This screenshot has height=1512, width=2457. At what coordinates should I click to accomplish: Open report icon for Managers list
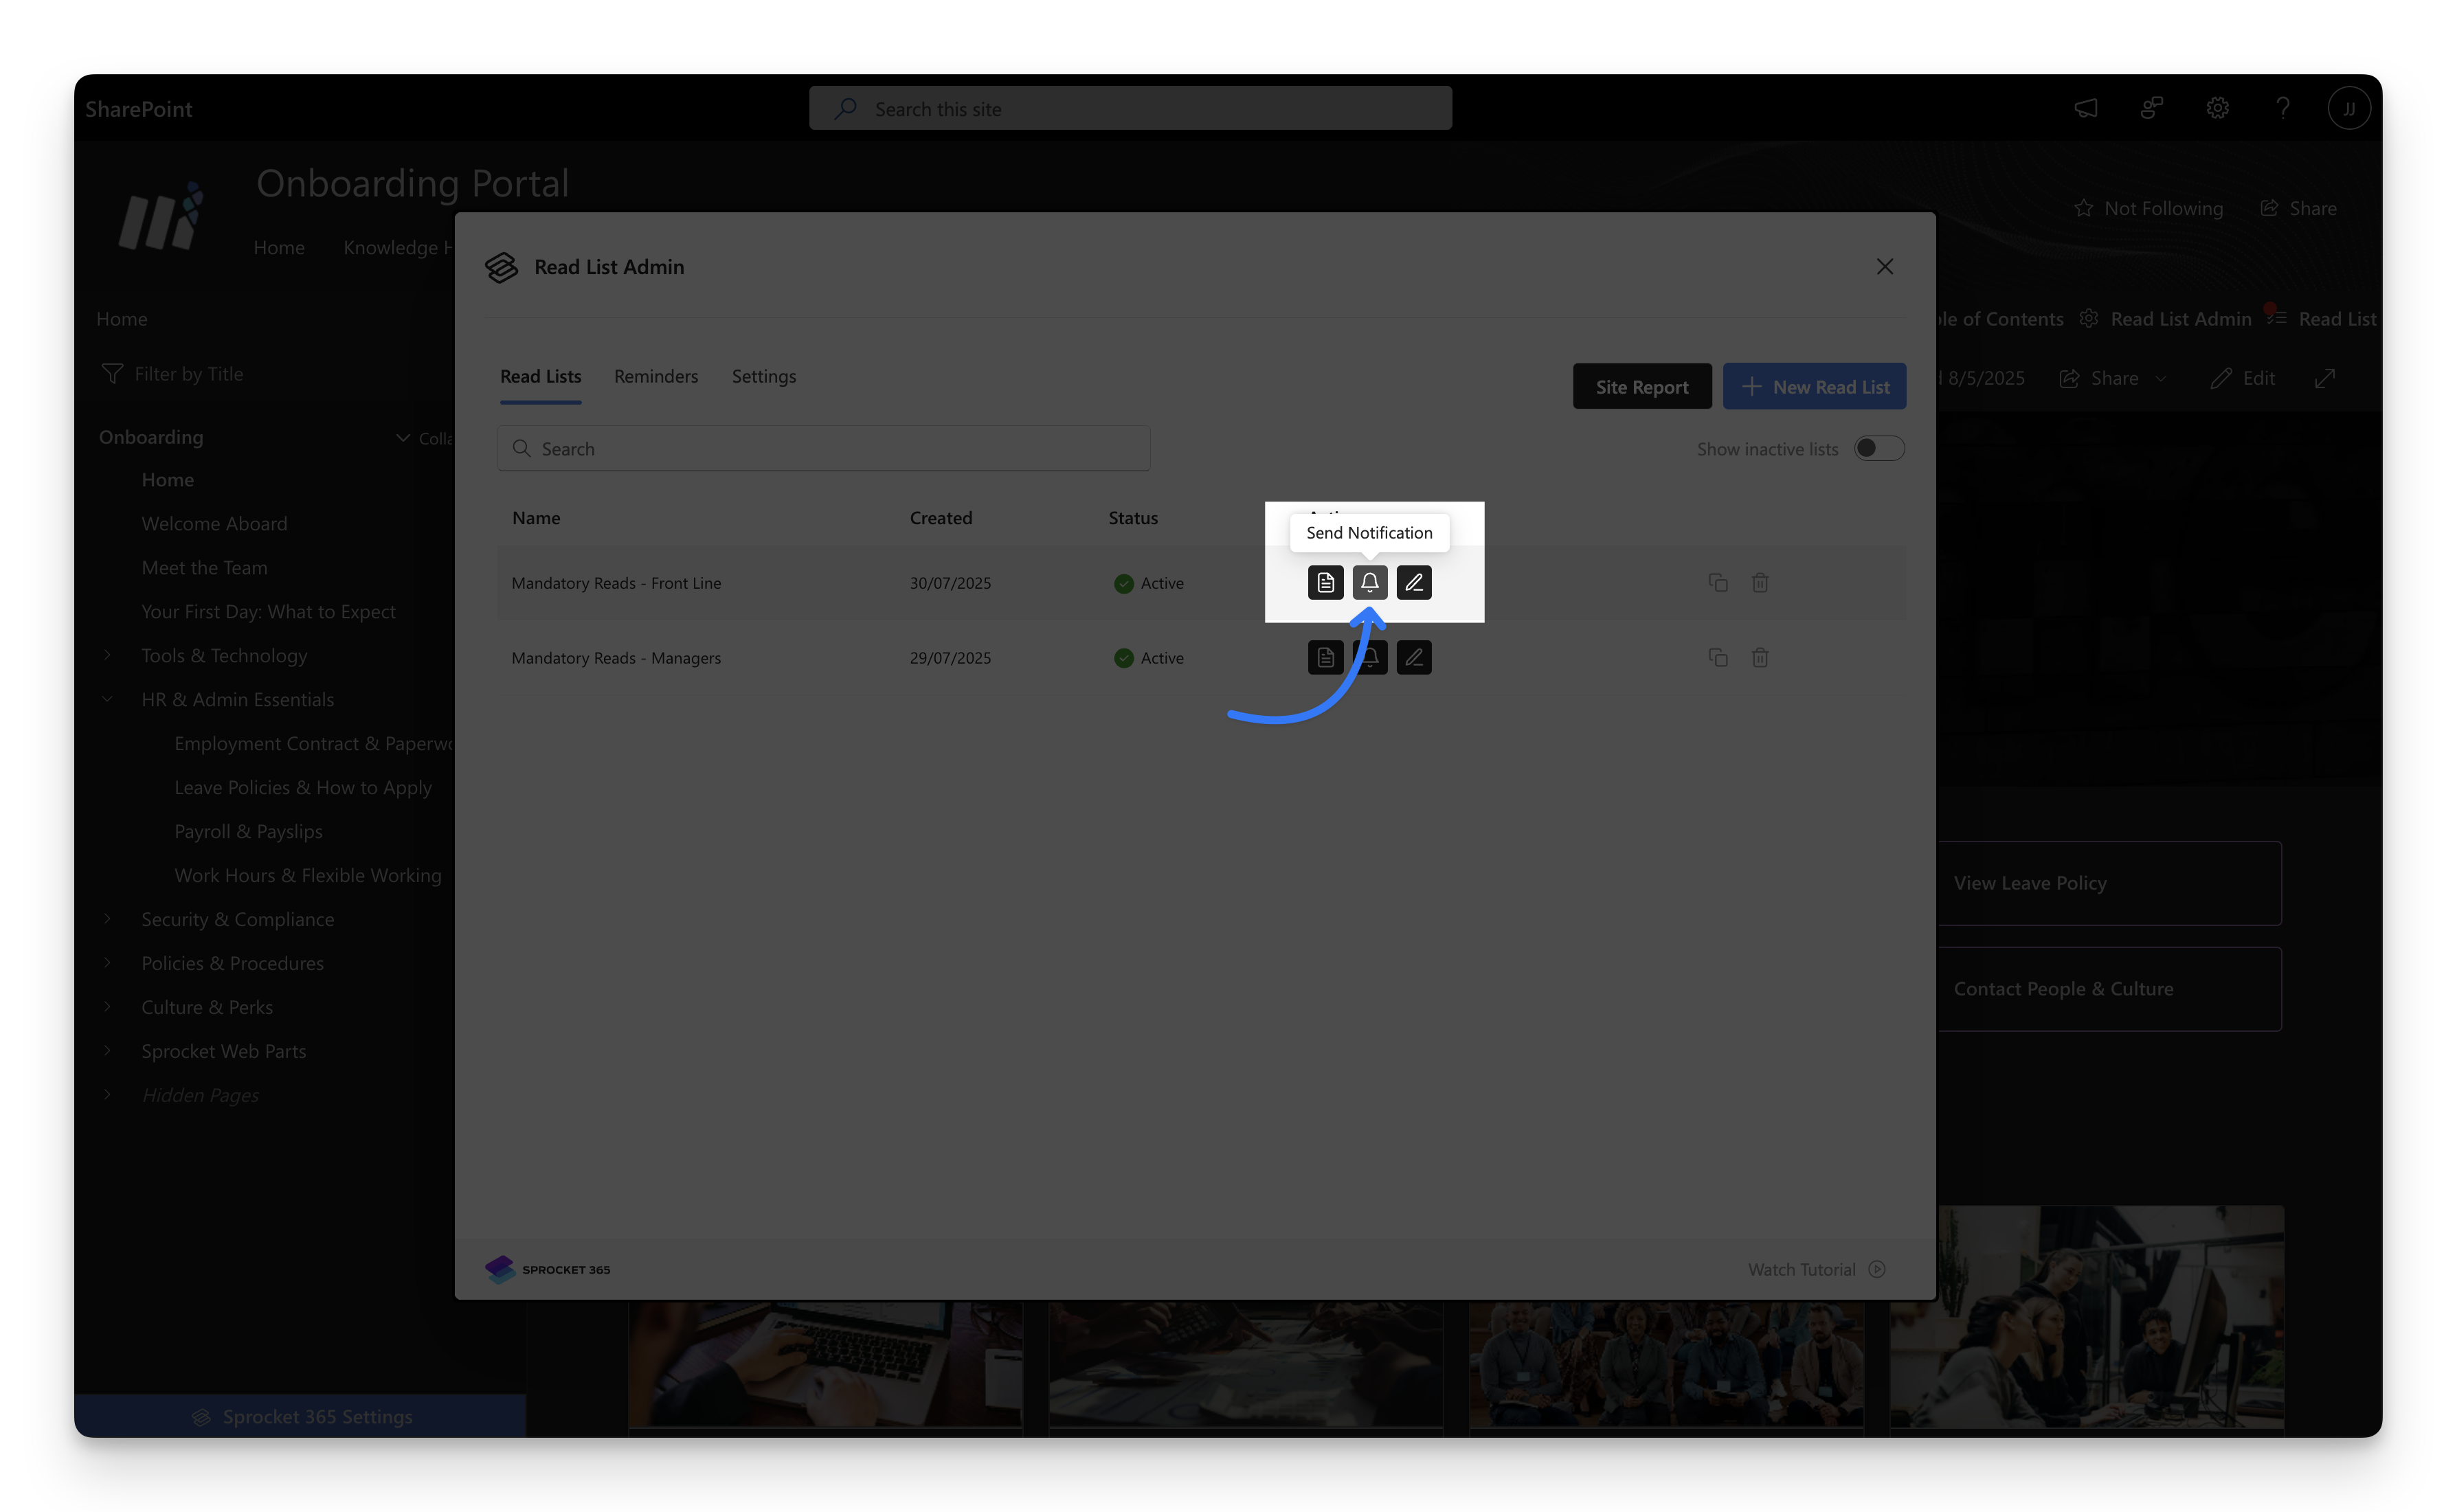pos(1325,657)
